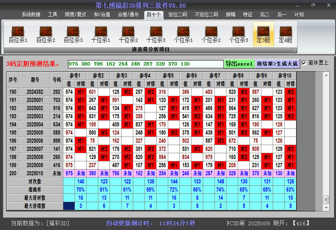The height and width of the screenshot is (230, 336).
Task: Click the 号码 column header
Action: 57,80
